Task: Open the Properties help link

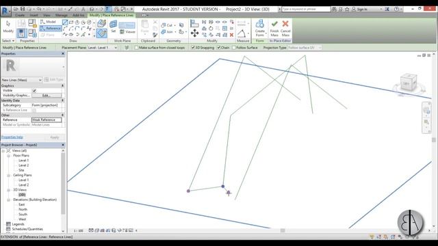Action: (12, 137)
